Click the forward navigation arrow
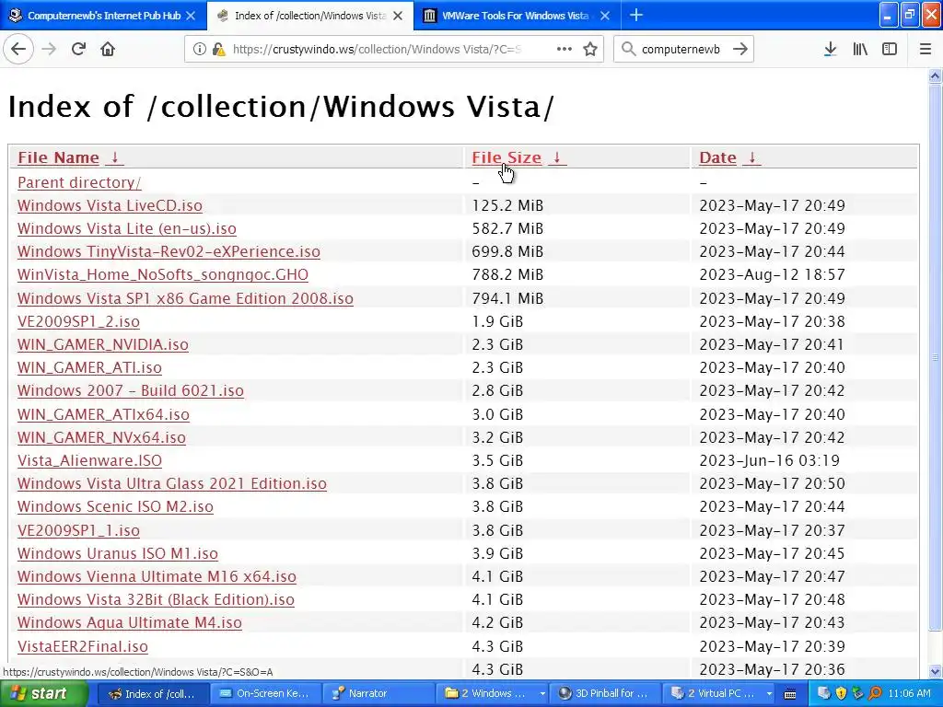Viewport: 943px width, 707px height. coord(49,49)
